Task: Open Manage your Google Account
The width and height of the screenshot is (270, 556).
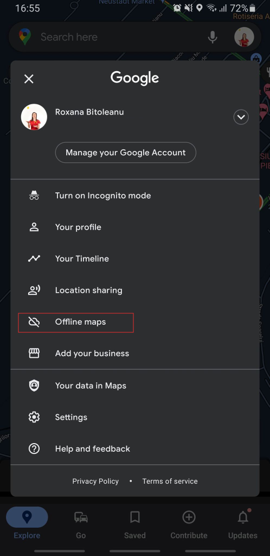Action: pyautogui.click(x=126, y=153)
